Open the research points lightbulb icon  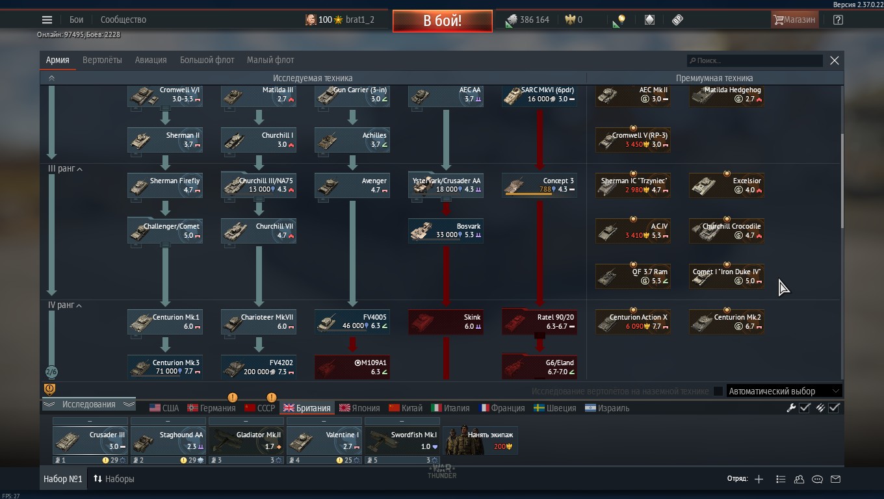619,20
